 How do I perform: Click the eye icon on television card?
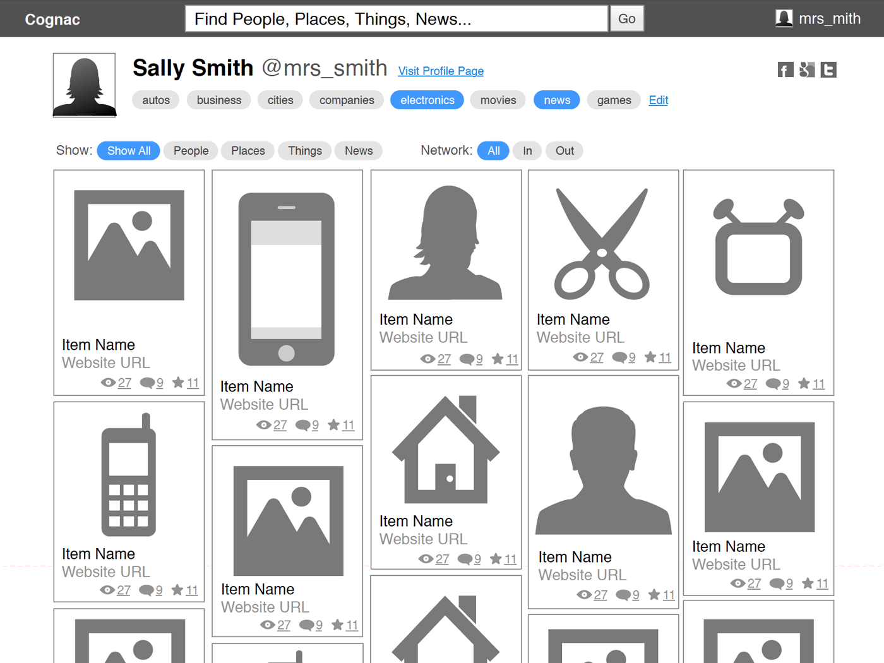point(734,383)
